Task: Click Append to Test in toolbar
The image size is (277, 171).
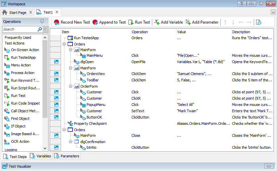Action: point(109,22)
